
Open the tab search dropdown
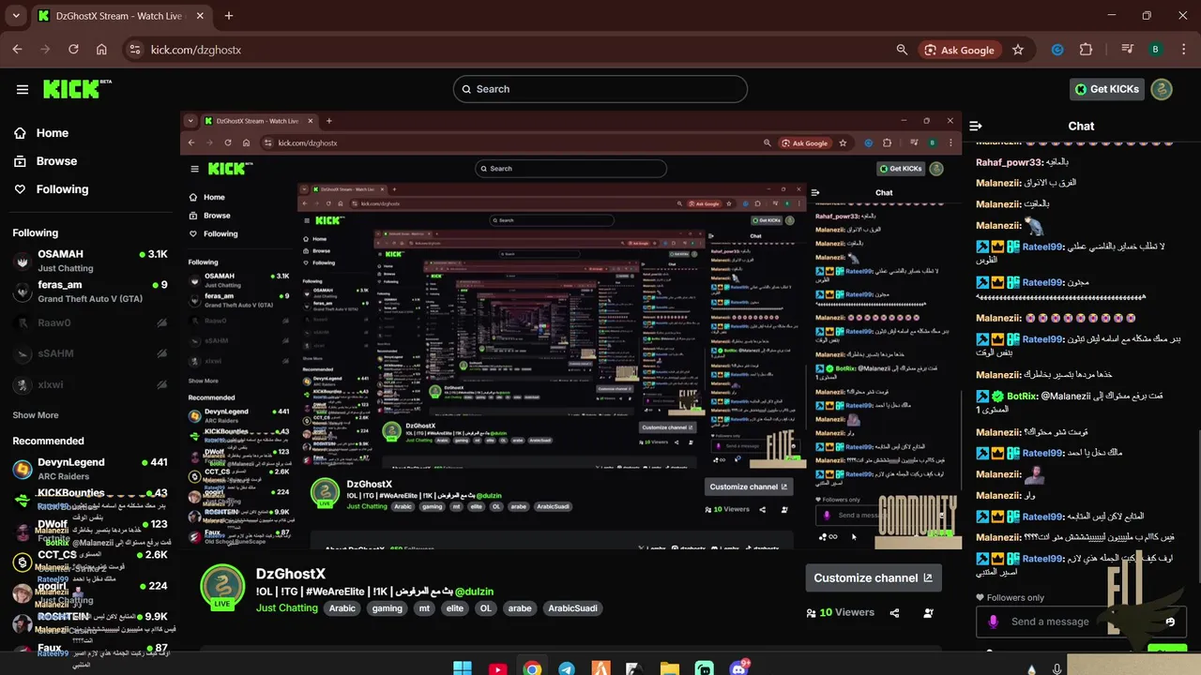tap(14, 16)
